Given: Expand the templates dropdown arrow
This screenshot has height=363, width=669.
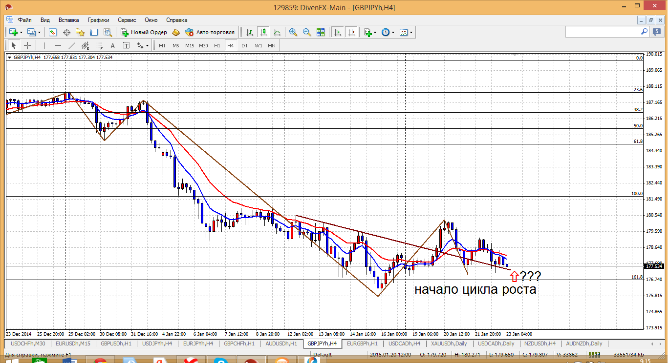Looking at the screenshot, I should (411, 33).
